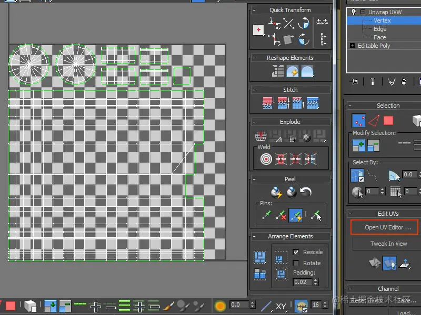Click Weld Any Match With Selected icon

tap(310, 159)
